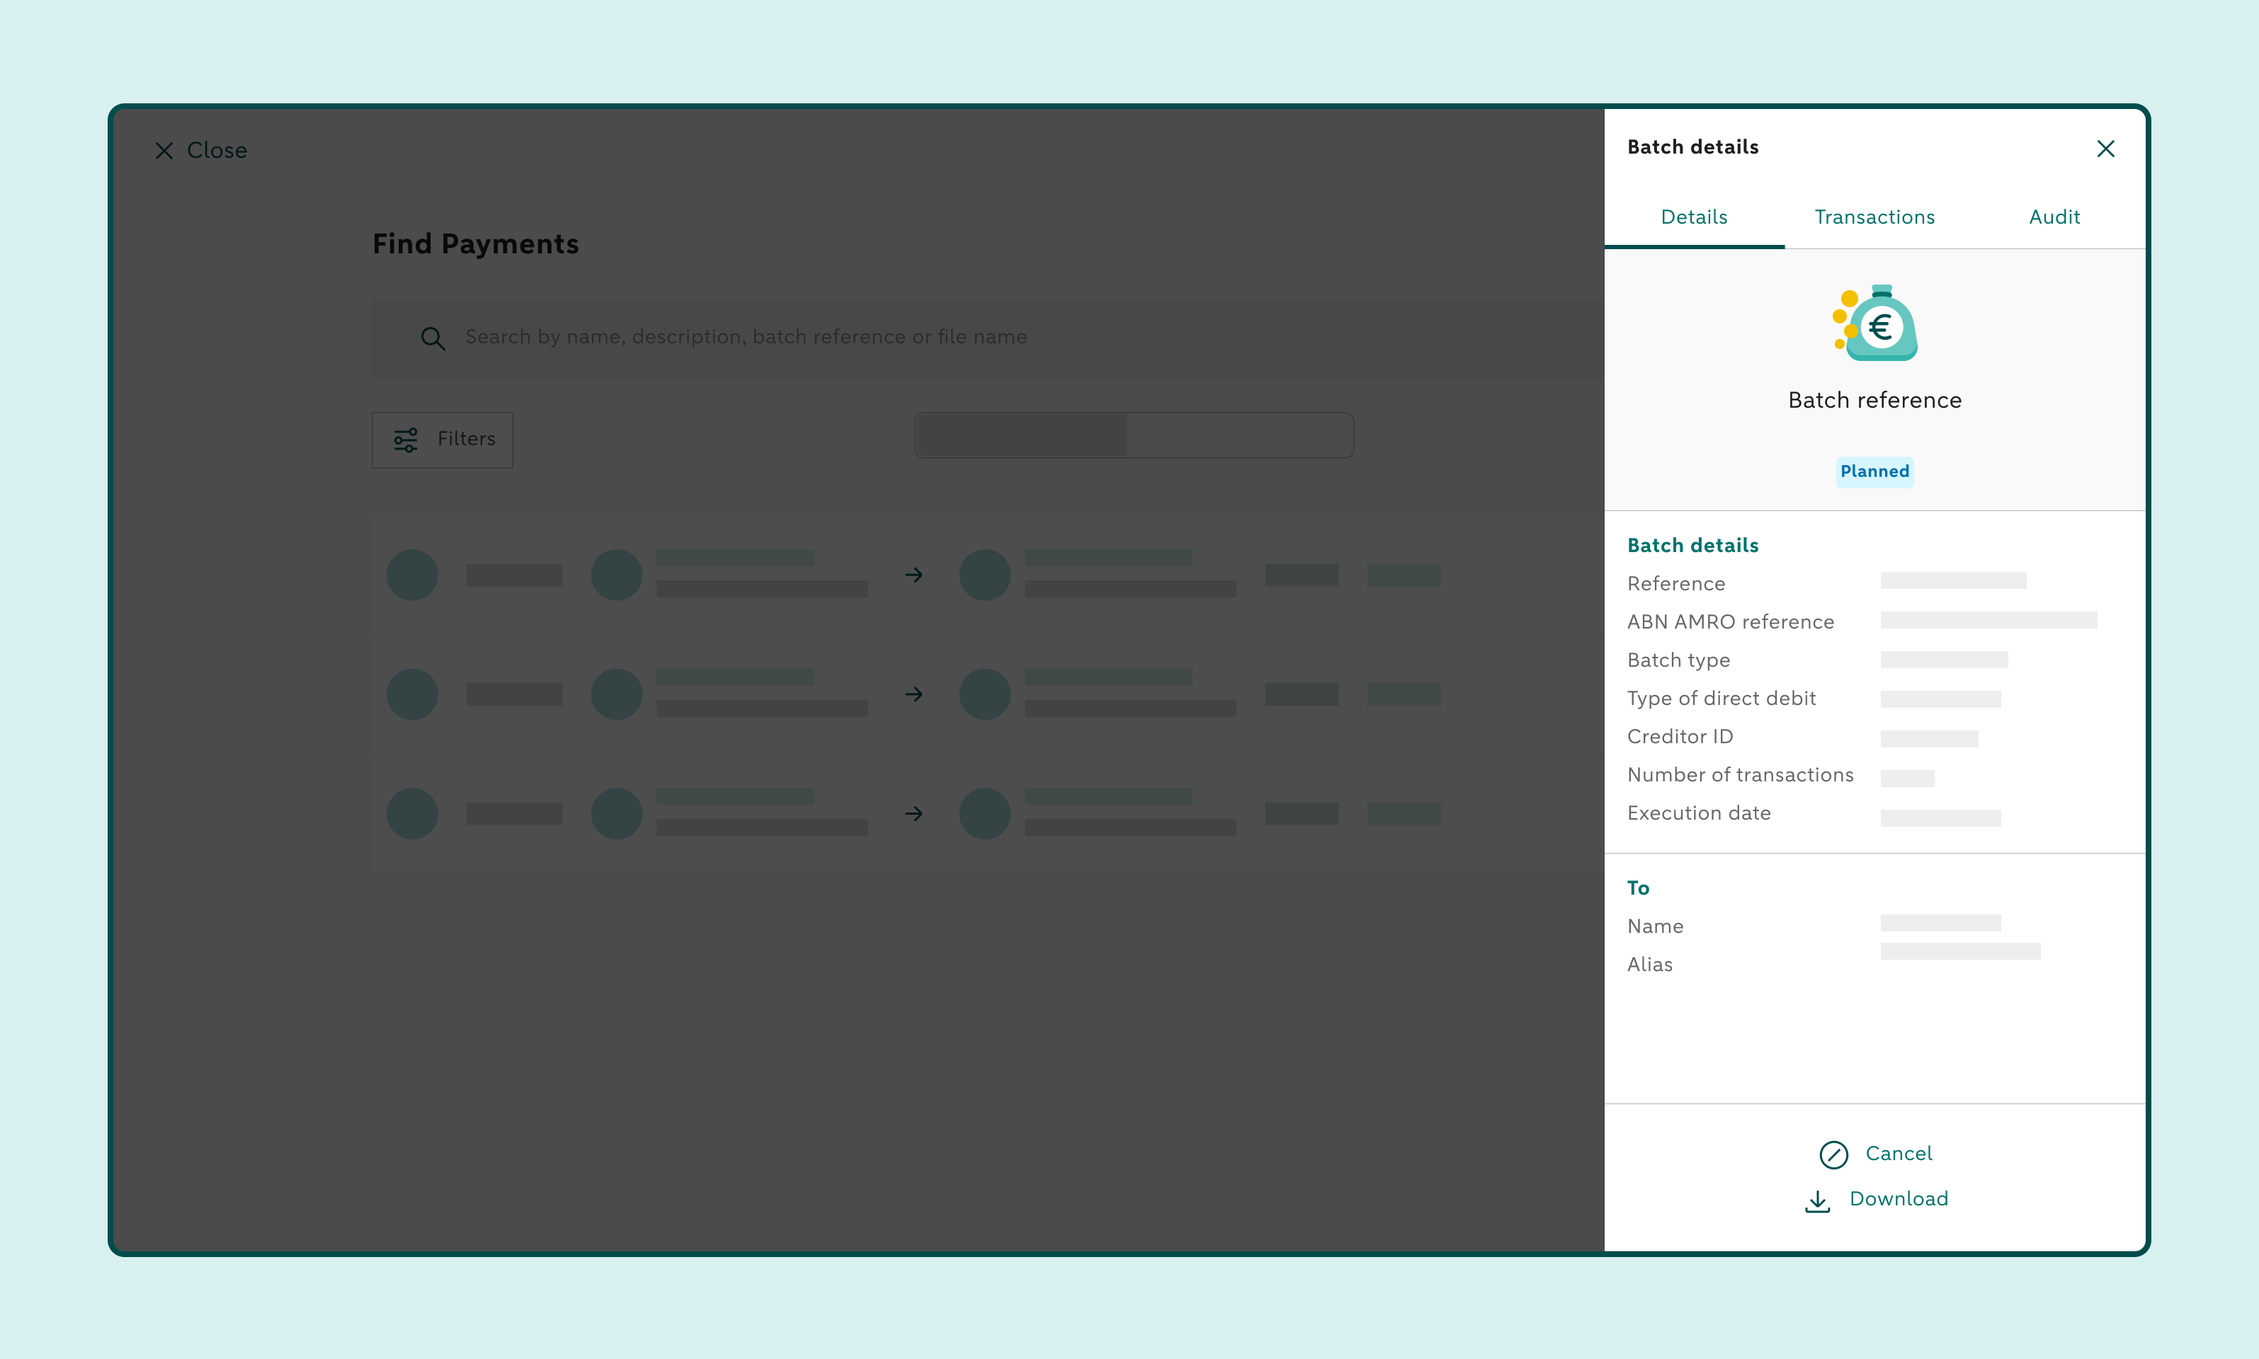Click the magnifying glass search icon
The image size is (2259, 1359).
pyautogui.click(x=433, y=338)
